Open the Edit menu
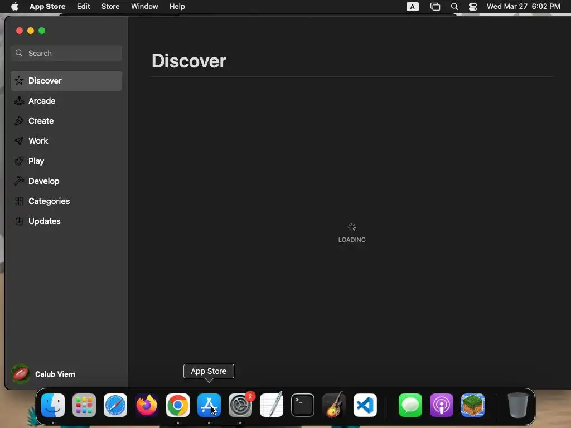The image size is (571, 428). (x=84, y=7)
